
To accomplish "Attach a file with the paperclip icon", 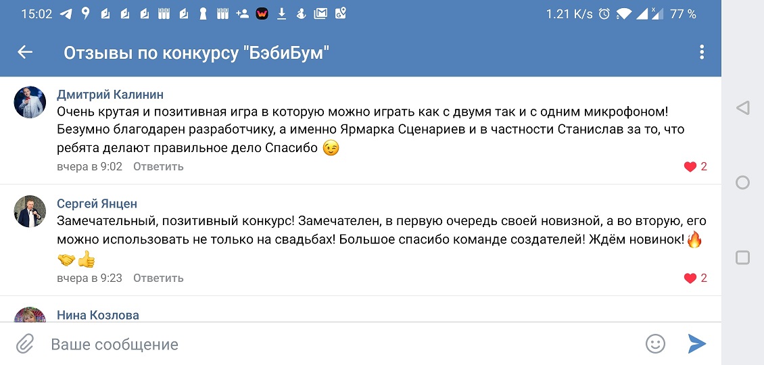I will tap(25, 344).
